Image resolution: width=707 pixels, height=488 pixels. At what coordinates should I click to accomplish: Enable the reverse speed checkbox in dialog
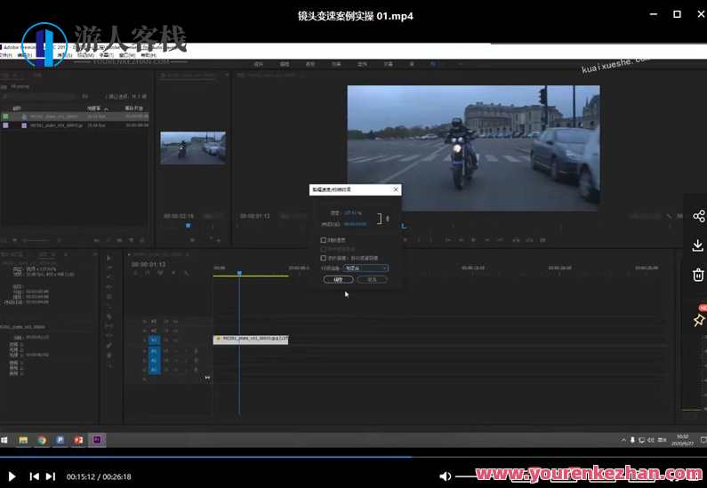[x=323, y=240]
